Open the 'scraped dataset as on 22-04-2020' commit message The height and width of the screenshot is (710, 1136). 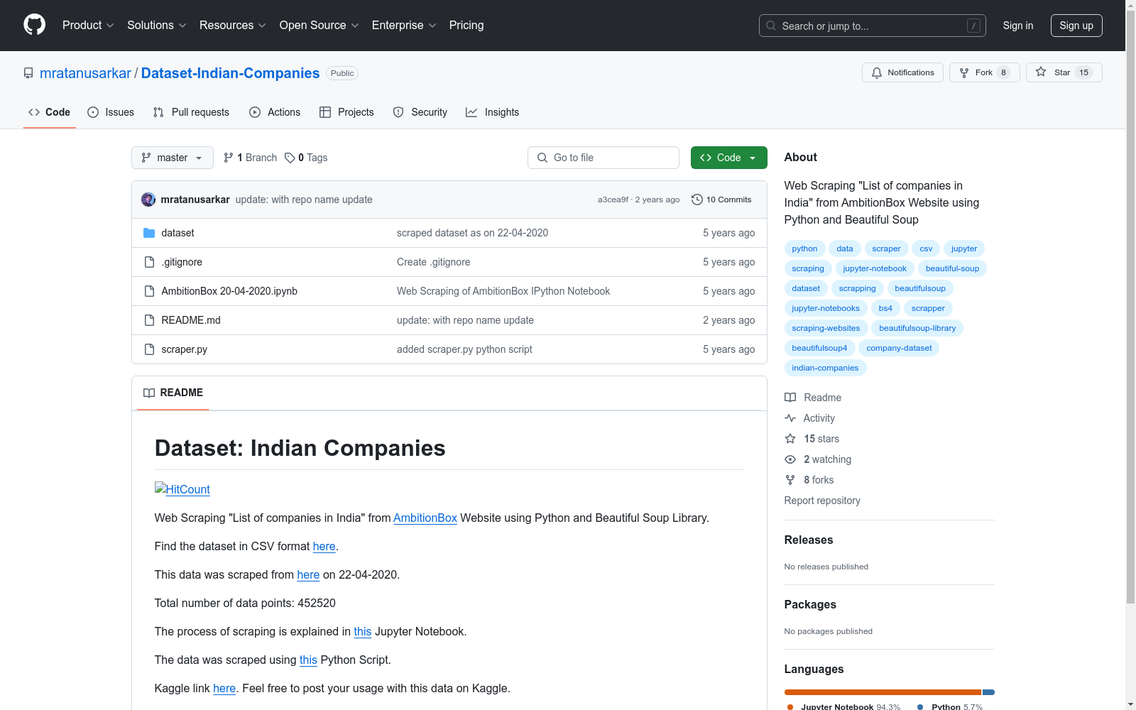(x=472, y=233)
